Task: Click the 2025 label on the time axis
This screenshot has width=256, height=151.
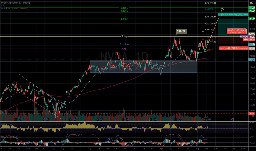Action: click(x=28, y=149)
